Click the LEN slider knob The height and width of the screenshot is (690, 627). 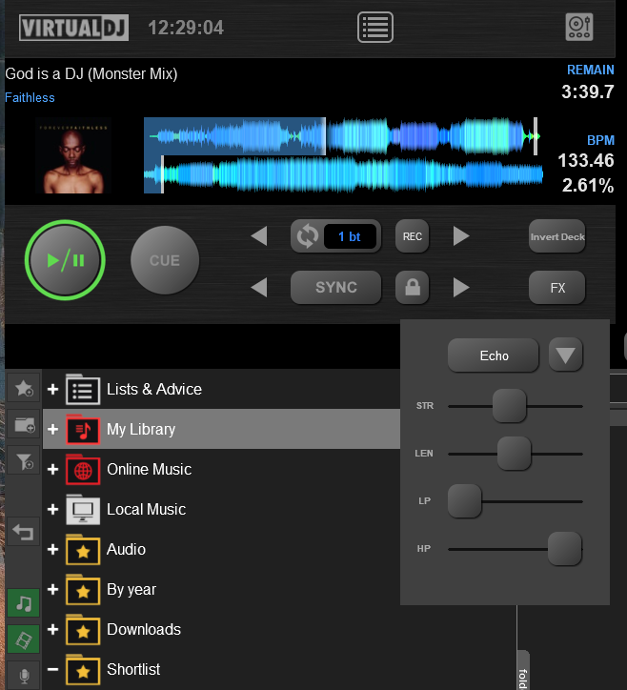coord(514,454)
